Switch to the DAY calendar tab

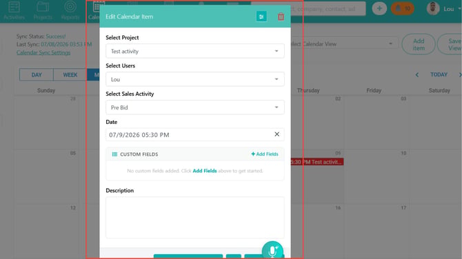pyautogui.click(x=37, y=75)
